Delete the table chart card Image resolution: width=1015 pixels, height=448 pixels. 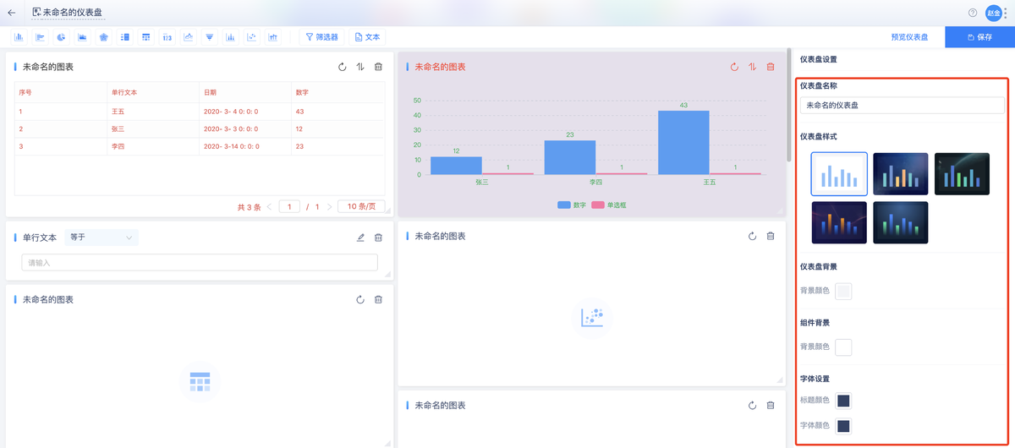(x=378, y=67)
